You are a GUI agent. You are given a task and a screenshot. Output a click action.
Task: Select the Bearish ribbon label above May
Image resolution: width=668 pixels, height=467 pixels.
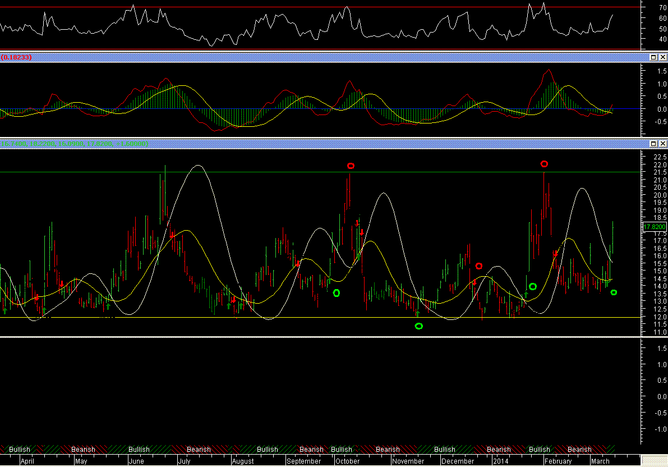tap(83, 450)
